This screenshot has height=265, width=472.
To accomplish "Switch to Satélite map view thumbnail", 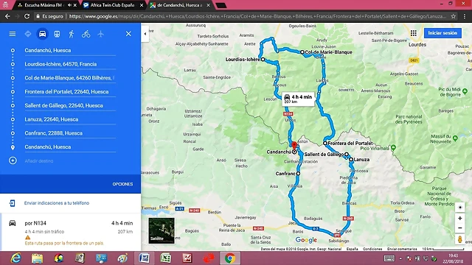I will [x=162, y=230].
